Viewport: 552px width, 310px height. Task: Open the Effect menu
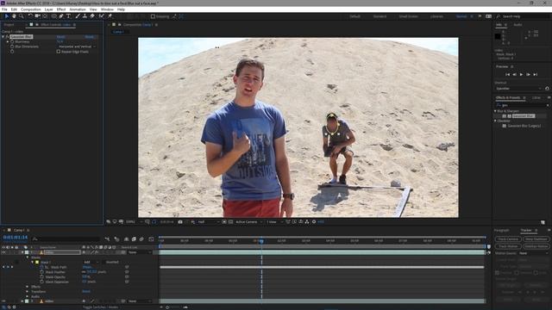pyautogui.click(x=61, y=9)
